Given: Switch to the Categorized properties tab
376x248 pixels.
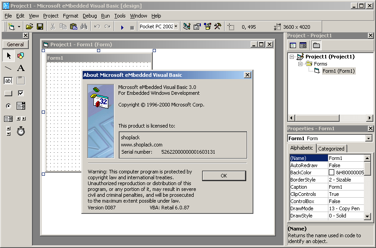Looking at the screenshot, I should click(x=331, y=149).
